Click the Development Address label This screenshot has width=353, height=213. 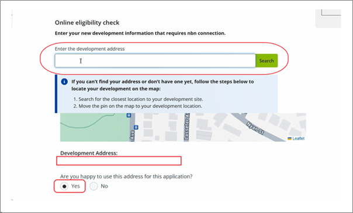[x=89, y=153]
